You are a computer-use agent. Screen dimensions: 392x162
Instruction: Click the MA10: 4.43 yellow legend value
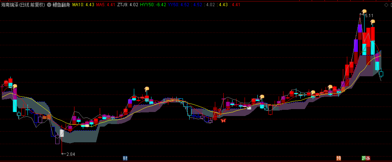(83, 5)
